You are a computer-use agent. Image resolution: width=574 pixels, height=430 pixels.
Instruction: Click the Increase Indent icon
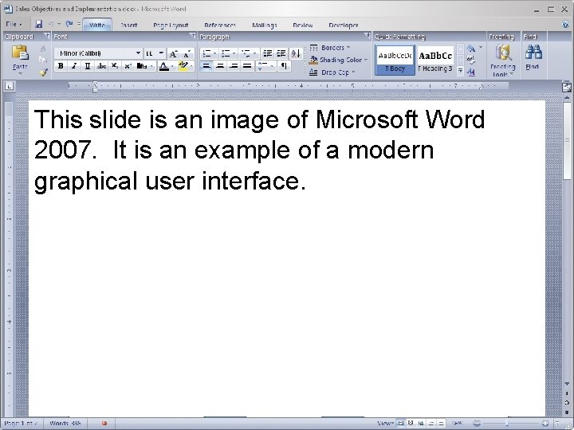(x=281, y=53)
